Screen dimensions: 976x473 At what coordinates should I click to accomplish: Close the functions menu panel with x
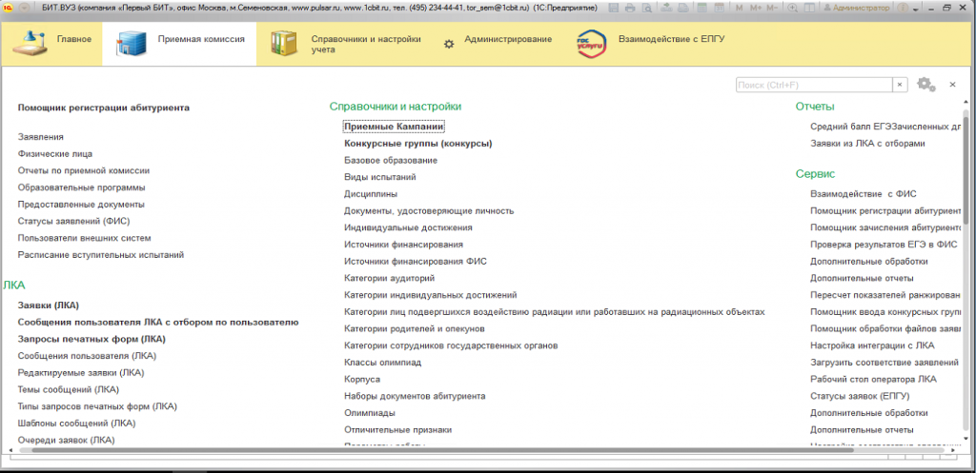pyautogui.click(x=952, y=85)
